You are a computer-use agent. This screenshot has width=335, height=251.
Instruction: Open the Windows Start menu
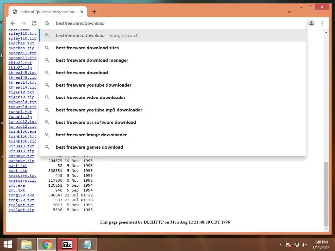point(8,244)
